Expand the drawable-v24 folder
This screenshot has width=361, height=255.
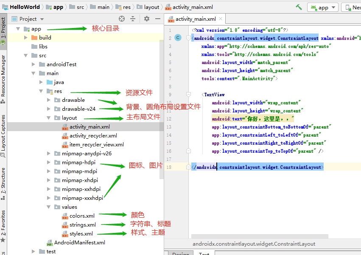pos(49,109)
